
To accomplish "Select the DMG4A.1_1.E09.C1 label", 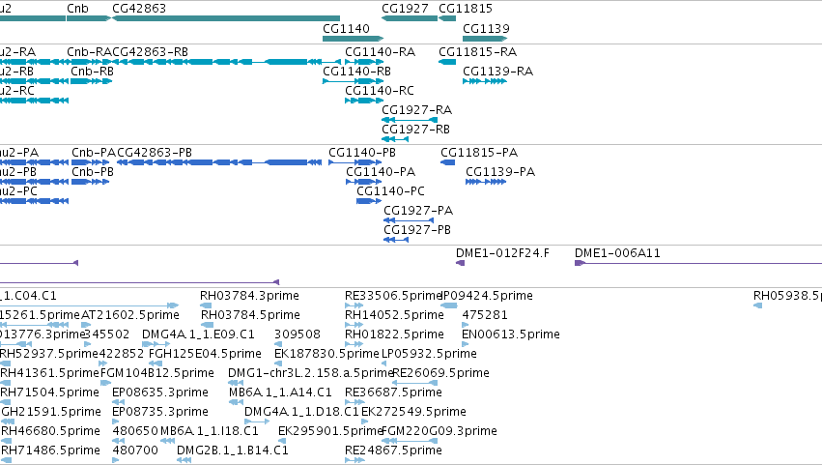I will pos(198,334).
